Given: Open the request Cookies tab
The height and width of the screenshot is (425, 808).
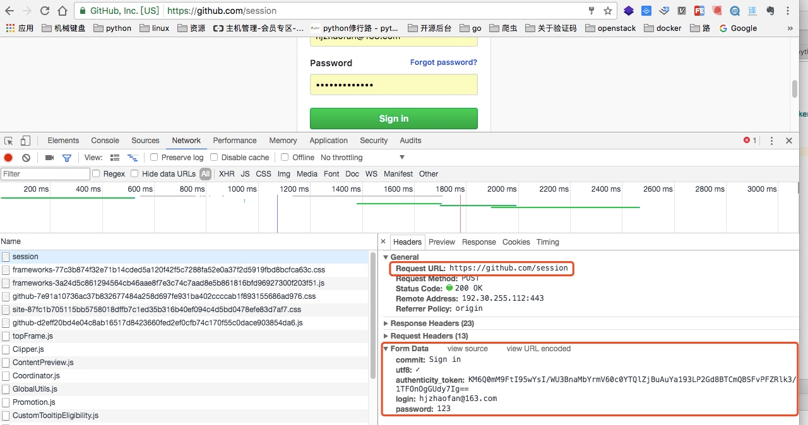Looking at the screenshot, I should click(x=516, y=242).
